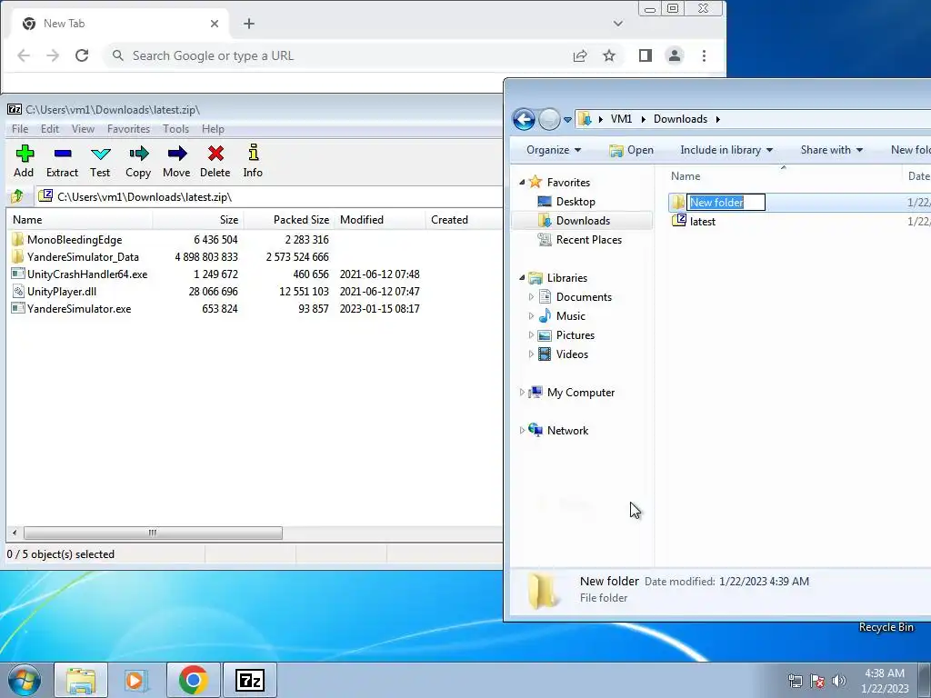Select the MonoBleedingEdge folder
This screenshot has width=931, height=698.
[75, 240]
